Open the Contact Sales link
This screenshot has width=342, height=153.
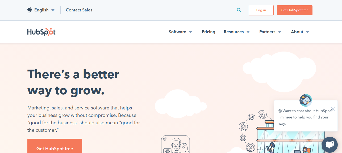(x=79, y=10)
